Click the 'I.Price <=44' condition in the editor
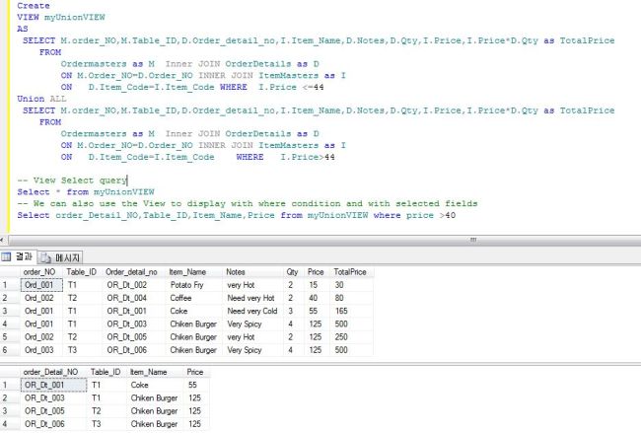Viewport: 641px width, 433px height. click(x=291, y=87)
